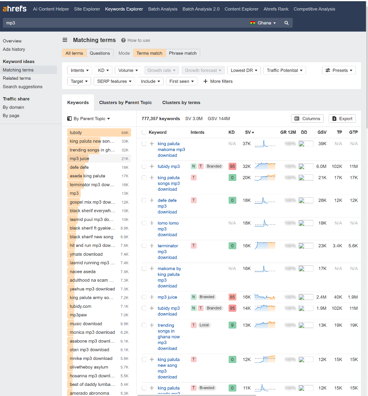Open the Ghana country dropdown

pyautogui.click(x=263, y=23)
